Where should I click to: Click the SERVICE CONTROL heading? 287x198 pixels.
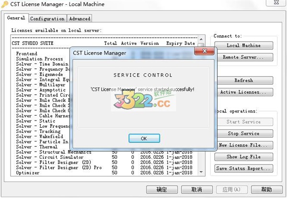[143, 75]
